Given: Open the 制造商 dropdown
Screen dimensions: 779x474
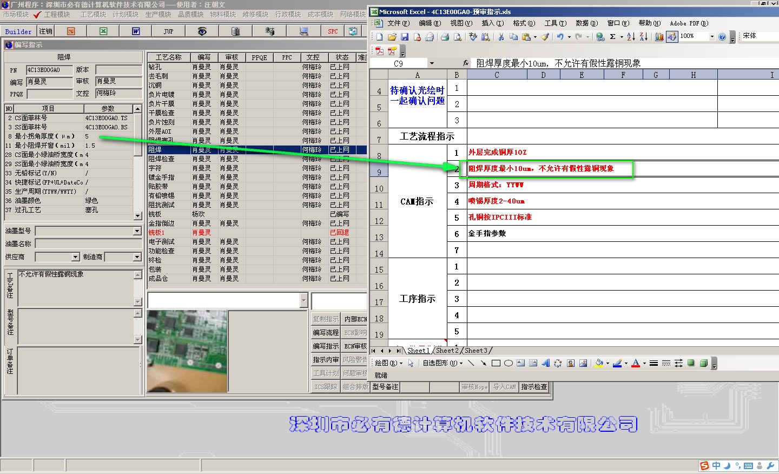Looking at the screenshot, I should tap(137, 257).
